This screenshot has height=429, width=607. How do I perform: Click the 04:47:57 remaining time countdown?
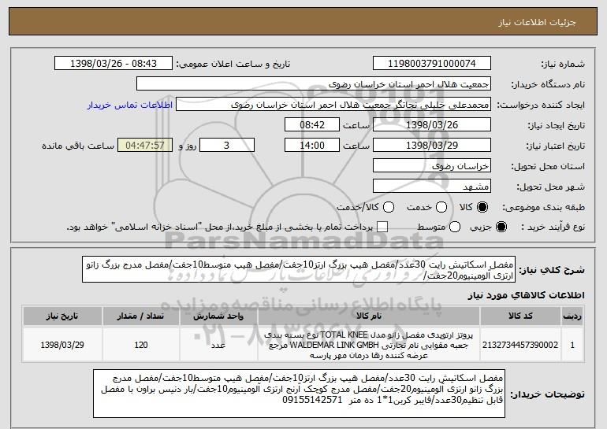pyautogui.click(x=145, y=146)
